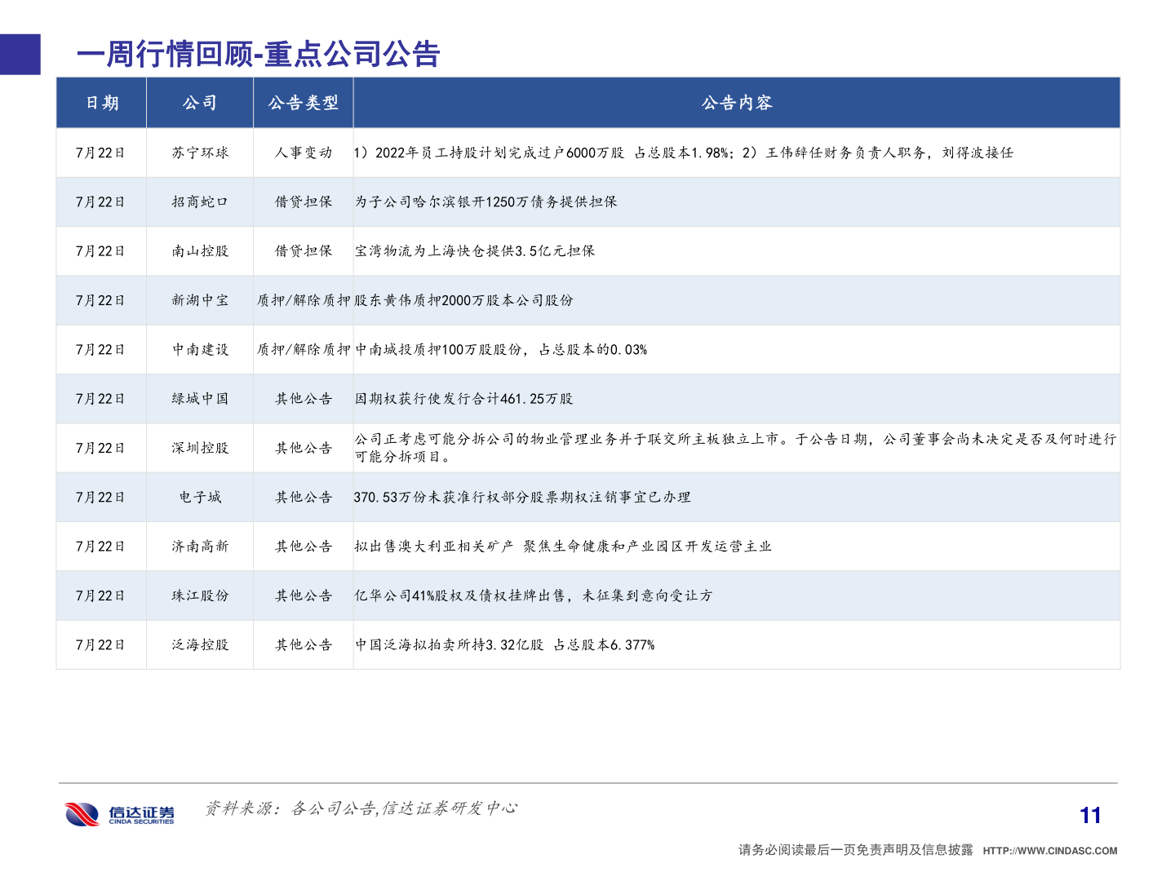
Task: Click the 资料来源 source attribution text
Action: click(x=363, y=809)
